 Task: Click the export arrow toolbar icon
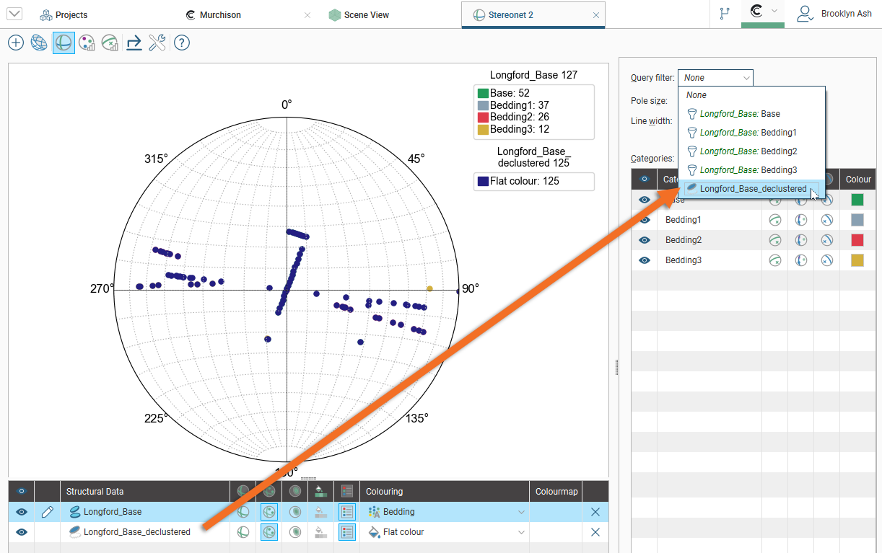coord(134,43)
